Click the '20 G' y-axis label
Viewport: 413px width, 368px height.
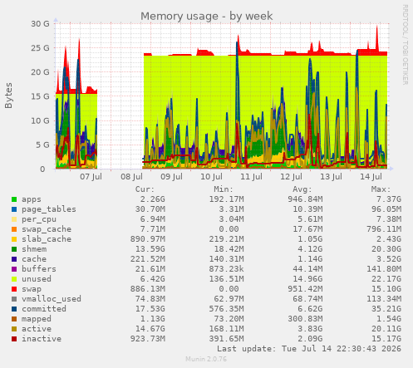[40, 72]
